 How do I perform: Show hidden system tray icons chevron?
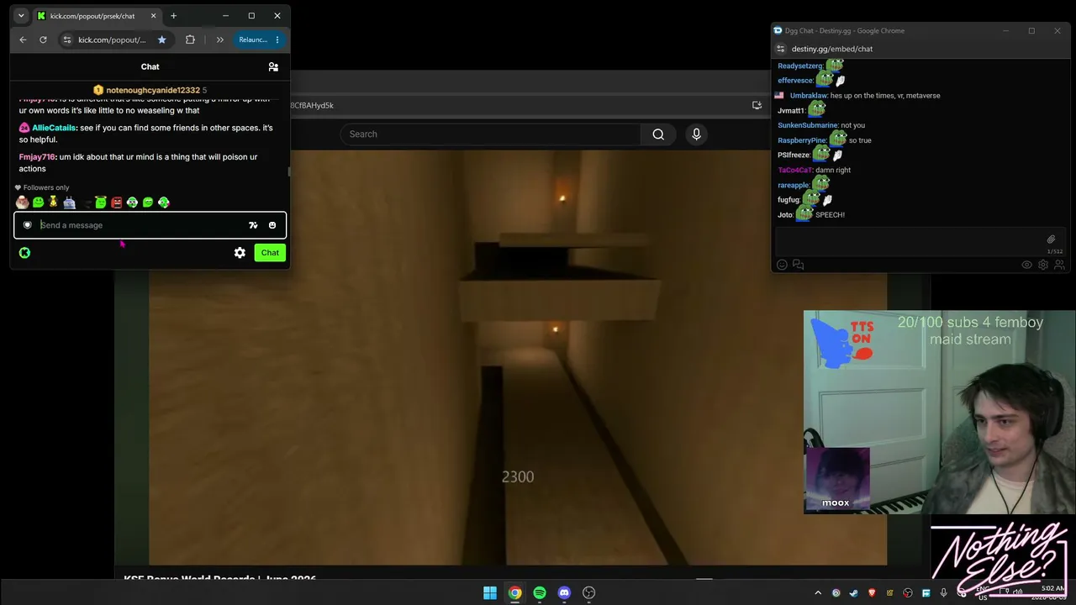[x=818, y=593]
